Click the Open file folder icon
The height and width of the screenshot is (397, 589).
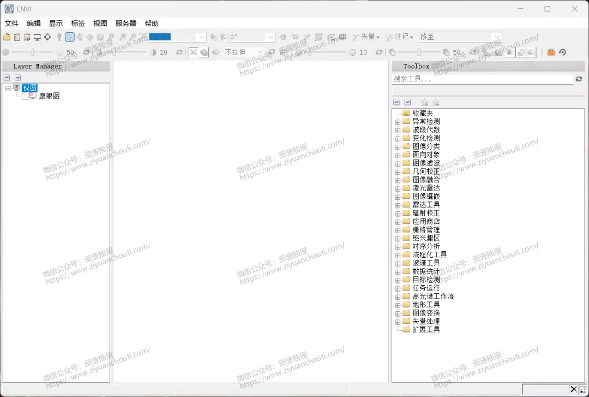pos(7,37)
